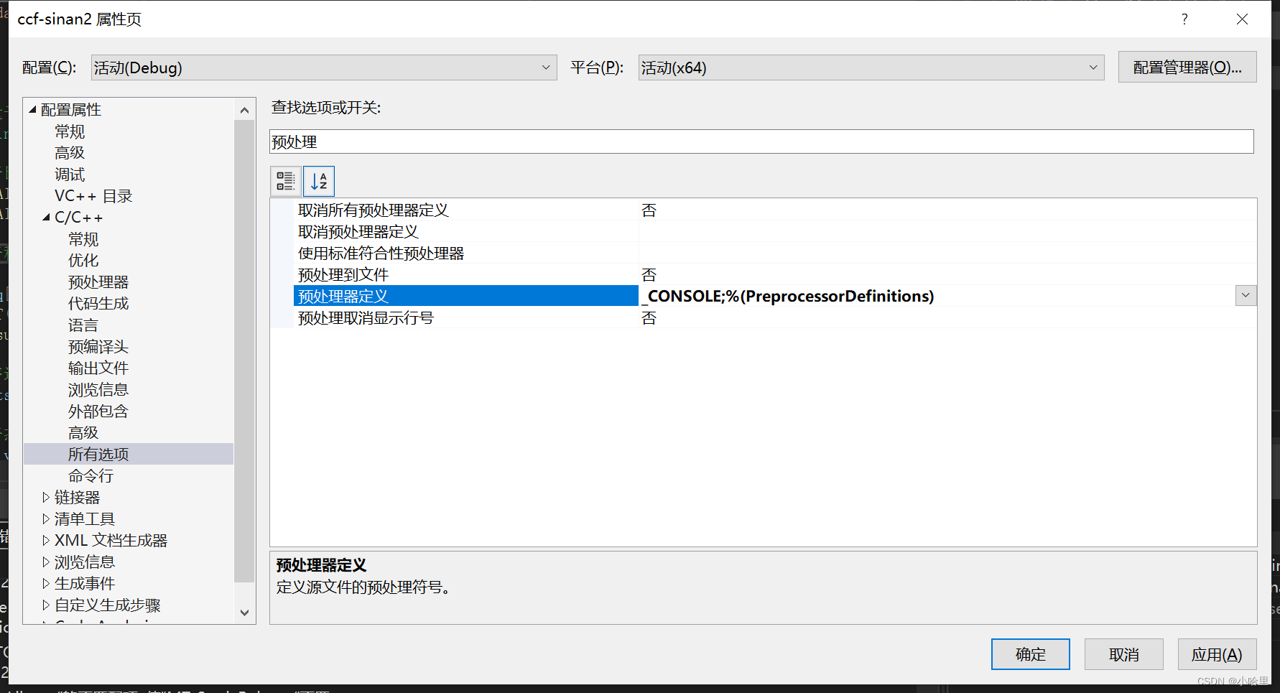Viewport: 1280px width, 693px height.
Task: Select the 外部包含 tree item
Action: pyautogui.click(x=98, y=411)
